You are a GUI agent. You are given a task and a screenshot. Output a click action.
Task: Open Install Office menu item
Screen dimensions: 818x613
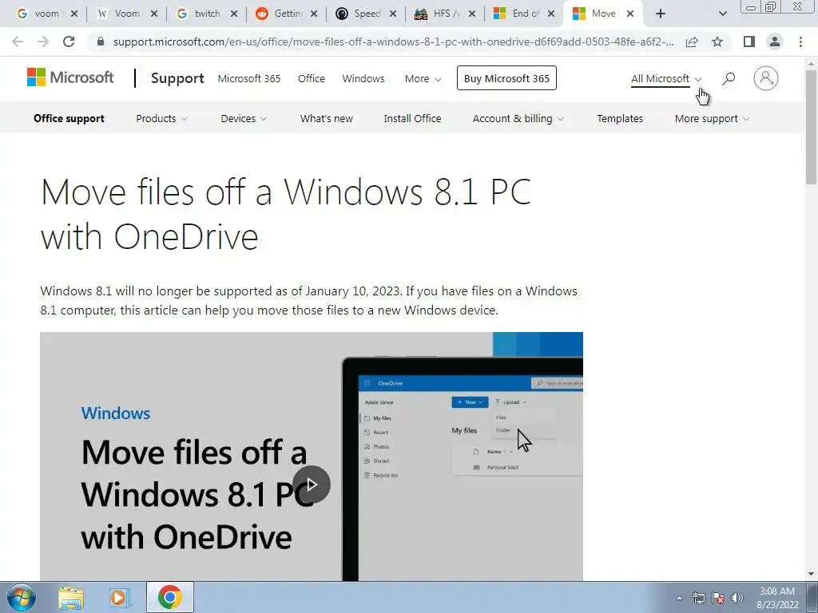pyautogui.click(x=413, y=118)
